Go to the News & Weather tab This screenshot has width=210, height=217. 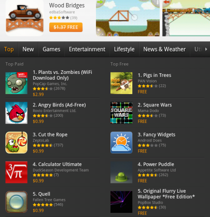point(164,49)
